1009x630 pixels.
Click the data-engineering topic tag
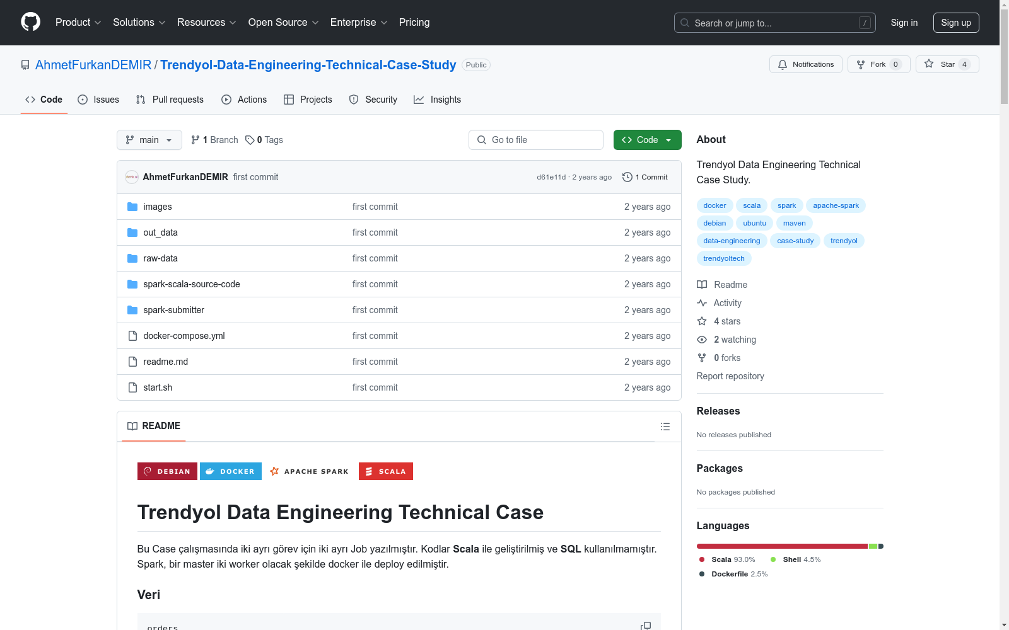(732, 241)
